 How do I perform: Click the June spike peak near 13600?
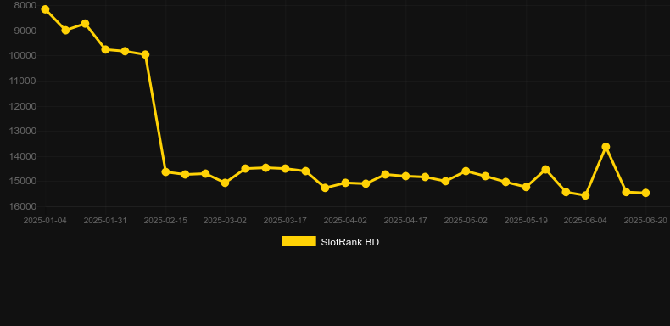[x=606, y=147]
